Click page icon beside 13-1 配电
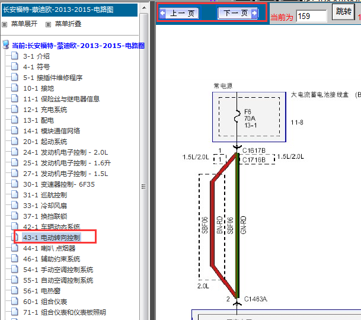 point(15,120)
